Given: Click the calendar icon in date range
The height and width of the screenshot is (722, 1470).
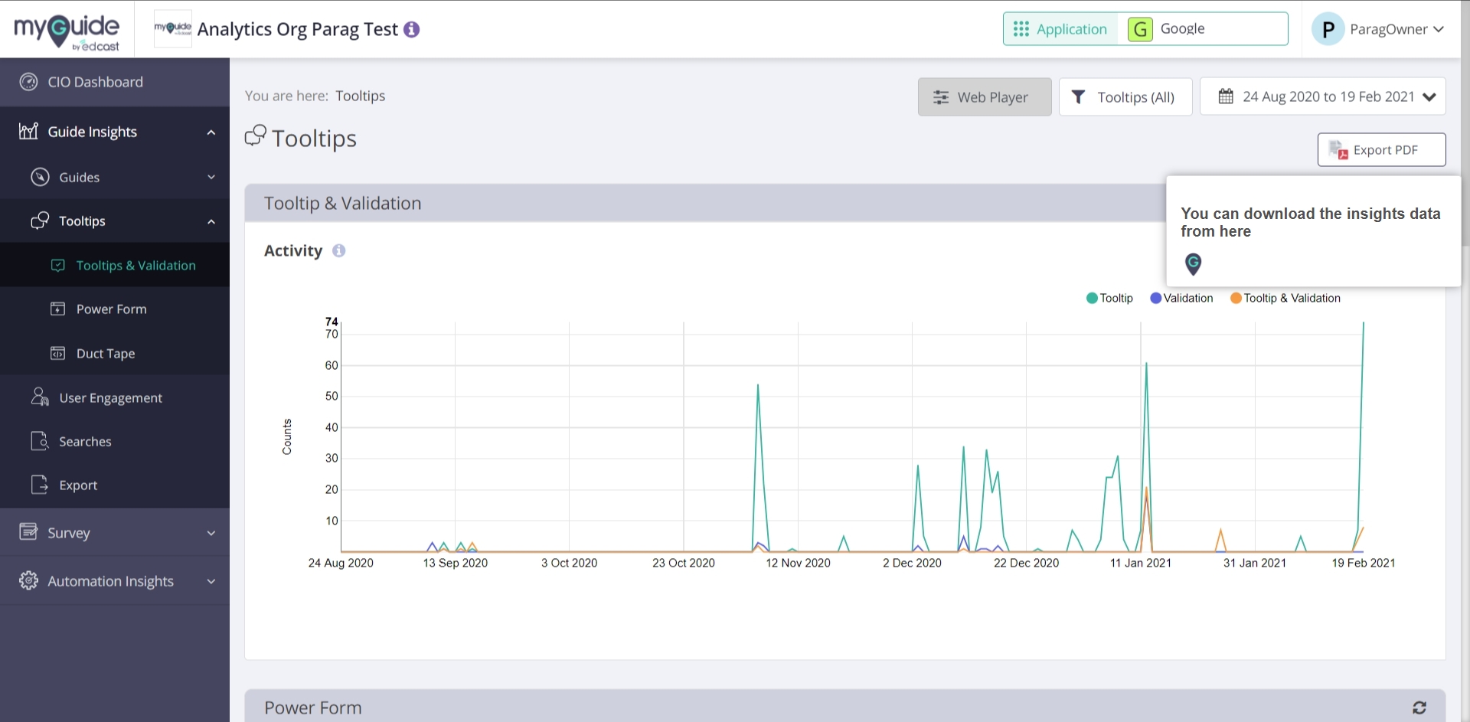Looking at the screenshot, I should (x=1226, y=96).
